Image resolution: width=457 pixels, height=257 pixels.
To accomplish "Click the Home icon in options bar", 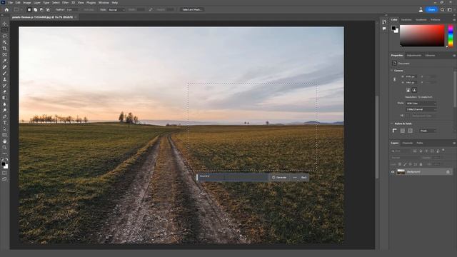I will point(6,9).
